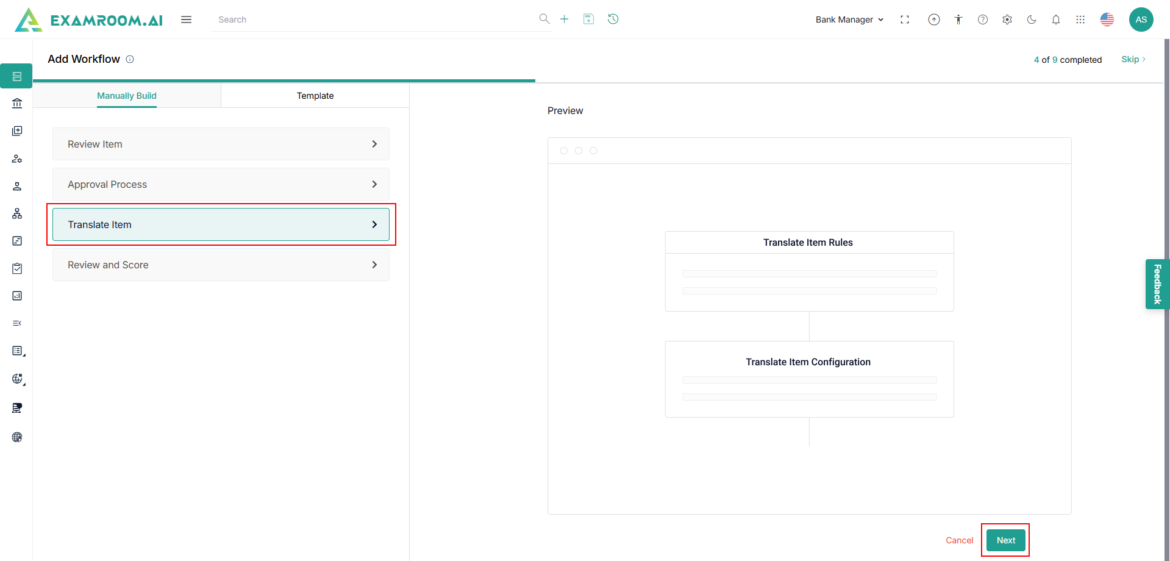The image size is (1170, 561).
Task: Open the hamburger menu beside the logo
Action: [x=187, y=20]
